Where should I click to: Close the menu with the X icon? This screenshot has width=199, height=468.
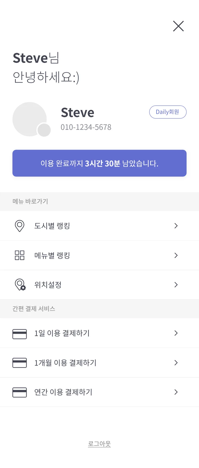pos(178,26)
